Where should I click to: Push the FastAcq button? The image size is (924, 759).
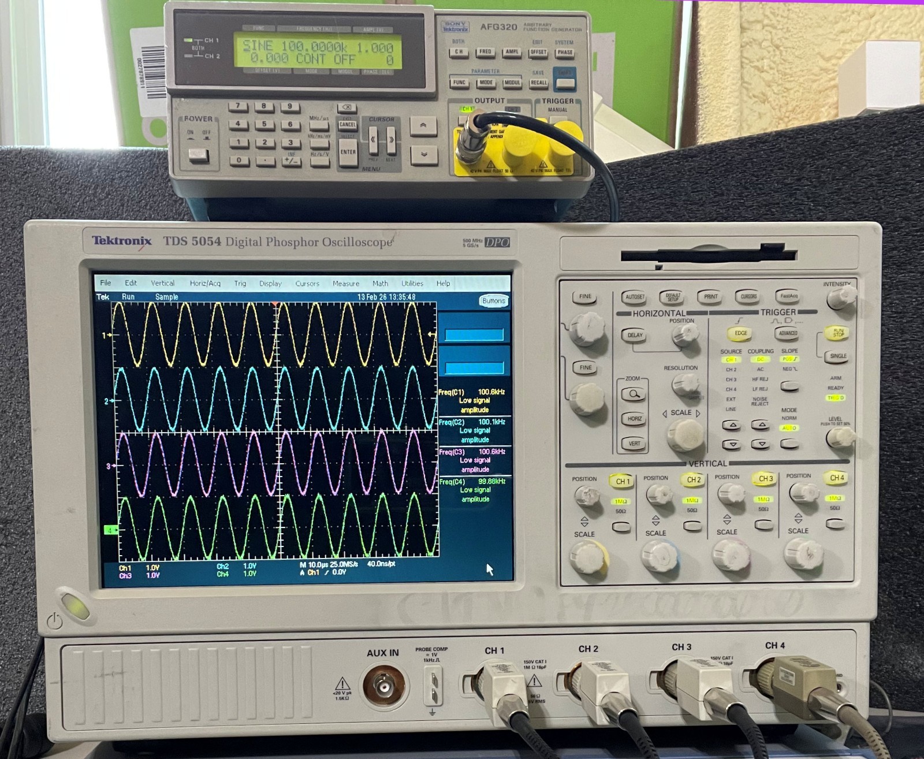click(x=788, y=296)
